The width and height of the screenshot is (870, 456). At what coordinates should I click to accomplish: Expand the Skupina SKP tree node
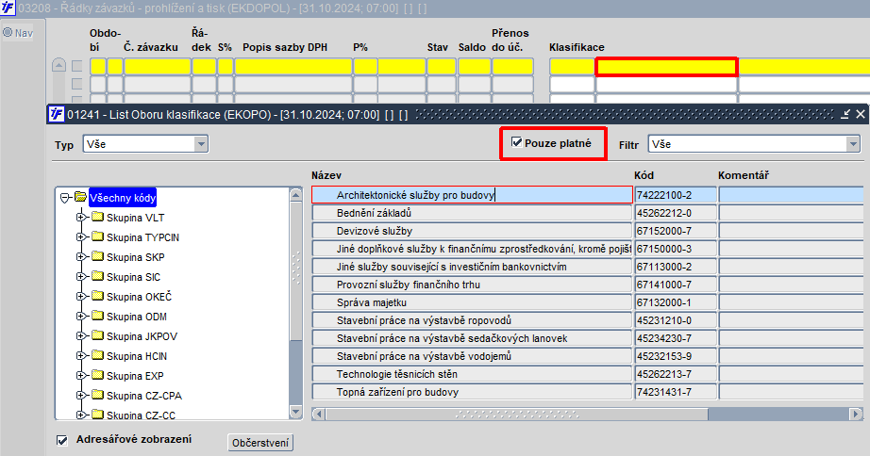(x=81, y=256)
